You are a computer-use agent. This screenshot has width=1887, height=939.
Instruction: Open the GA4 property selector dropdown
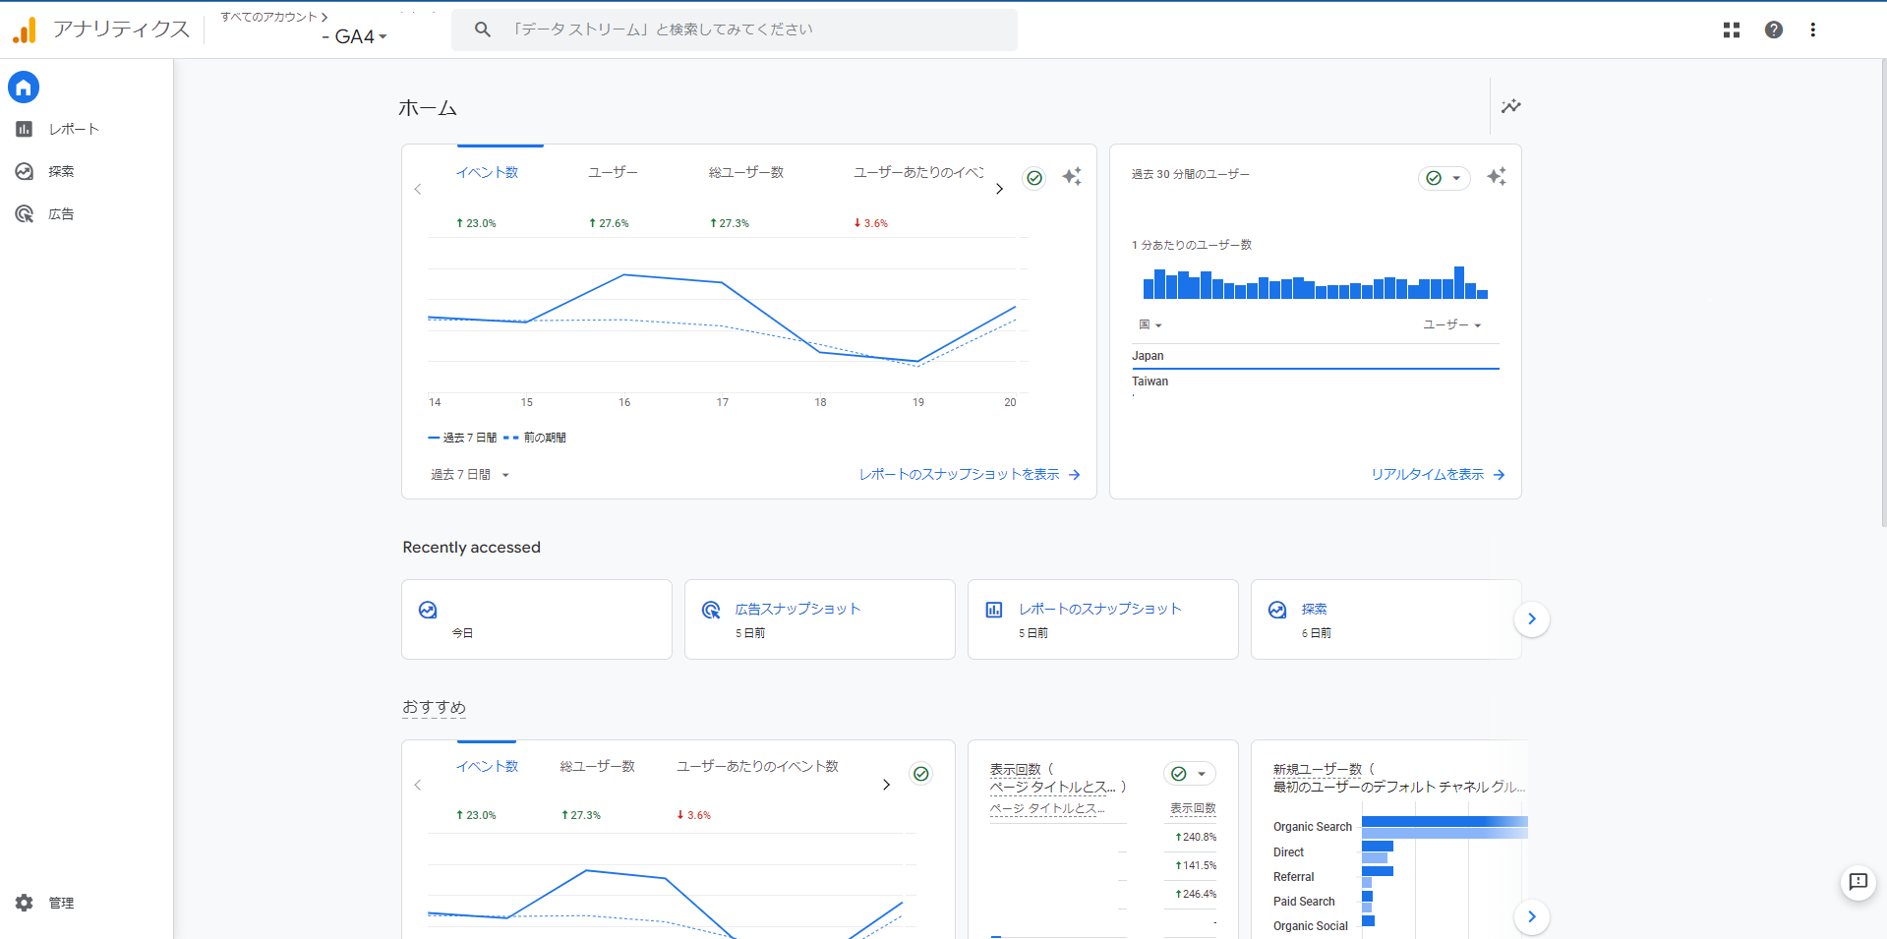point(355,36)
